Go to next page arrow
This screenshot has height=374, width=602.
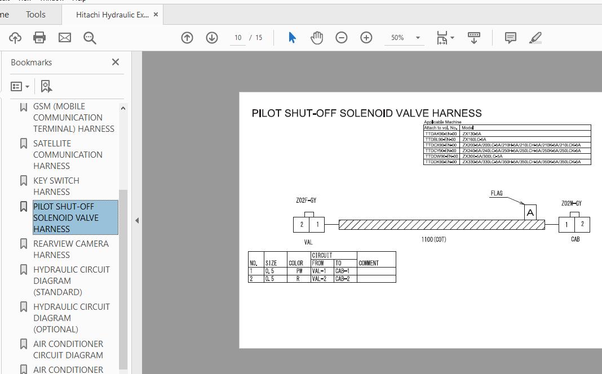(x=212, y=38)
